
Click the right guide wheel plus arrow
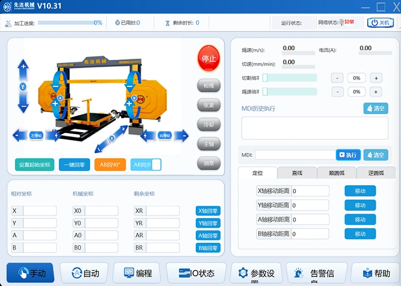click(146, 136)
